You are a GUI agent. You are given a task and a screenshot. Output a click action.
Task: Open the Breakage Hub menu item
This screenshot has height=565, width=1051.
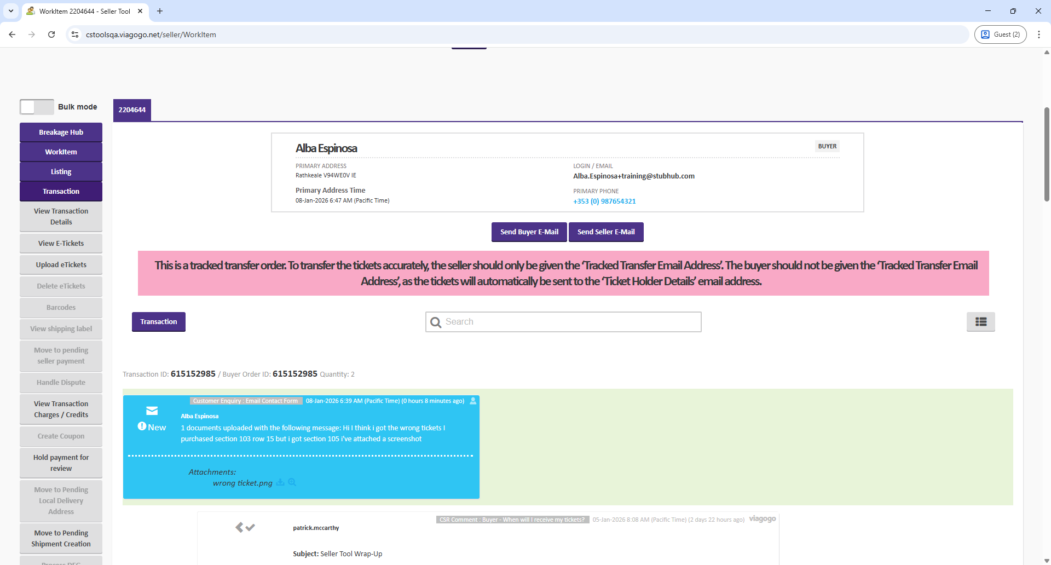(x=61, y=132)
